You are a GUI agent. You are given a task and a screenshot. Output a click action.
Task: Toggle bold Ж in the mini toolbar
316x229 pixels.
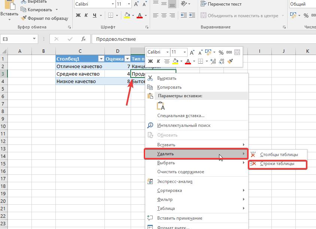coord(151,61)
